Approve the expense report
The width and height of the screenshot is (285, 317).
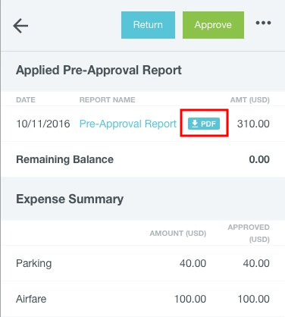[213, 25]
